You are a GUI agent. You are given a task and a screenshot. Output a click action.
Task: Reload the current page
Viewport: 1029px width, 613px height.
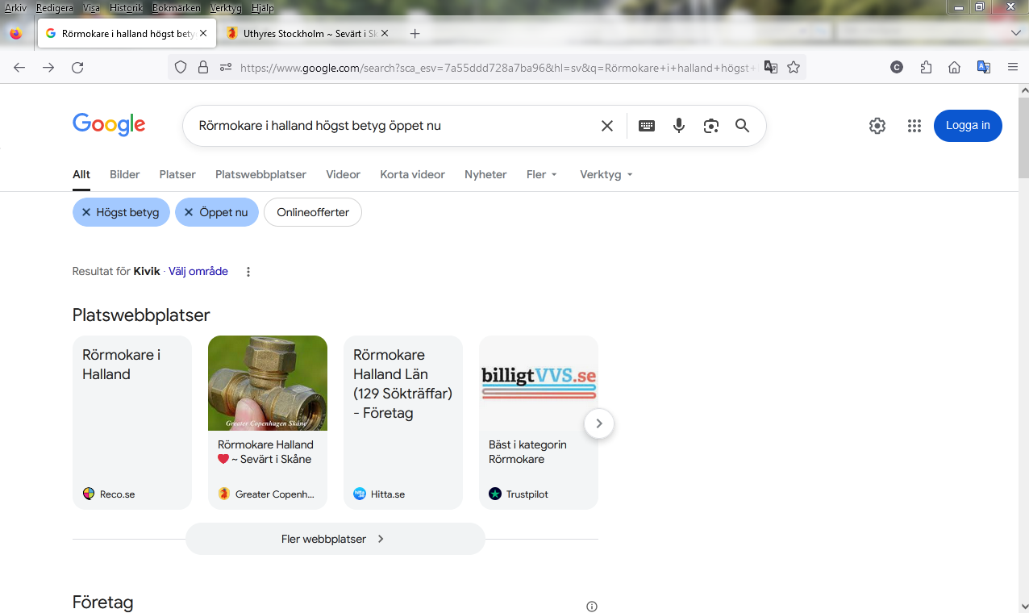pos(77,68)
